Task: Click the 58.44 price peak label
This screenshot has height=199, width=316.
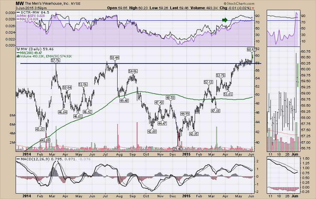Action: tap(115, 58)
